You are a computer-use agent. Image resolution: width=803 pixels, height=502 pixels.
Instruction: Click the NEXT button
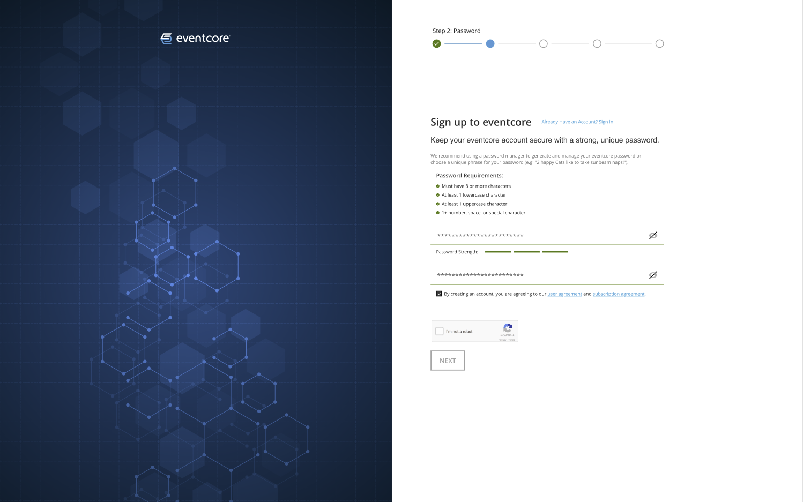(448, 361)
